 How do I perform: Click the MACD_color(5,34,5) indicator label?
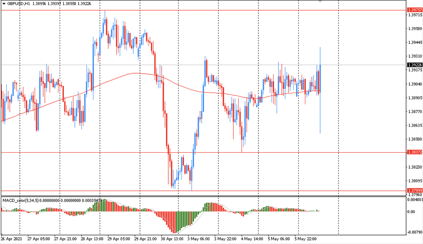coord(20,200)
